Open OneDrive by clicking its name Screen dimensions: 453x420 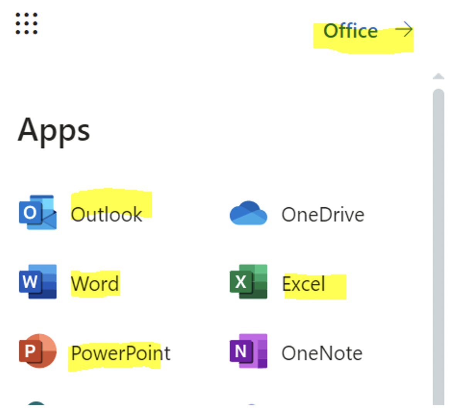(323, 214)
